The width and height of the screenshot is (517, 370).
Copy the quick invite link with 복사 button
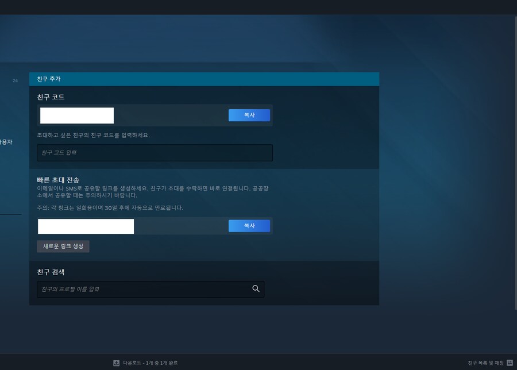tap(249, 226)
